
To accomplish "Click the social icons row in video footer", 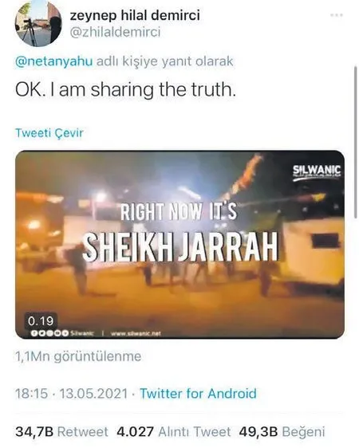I will [x=49, y=333].
